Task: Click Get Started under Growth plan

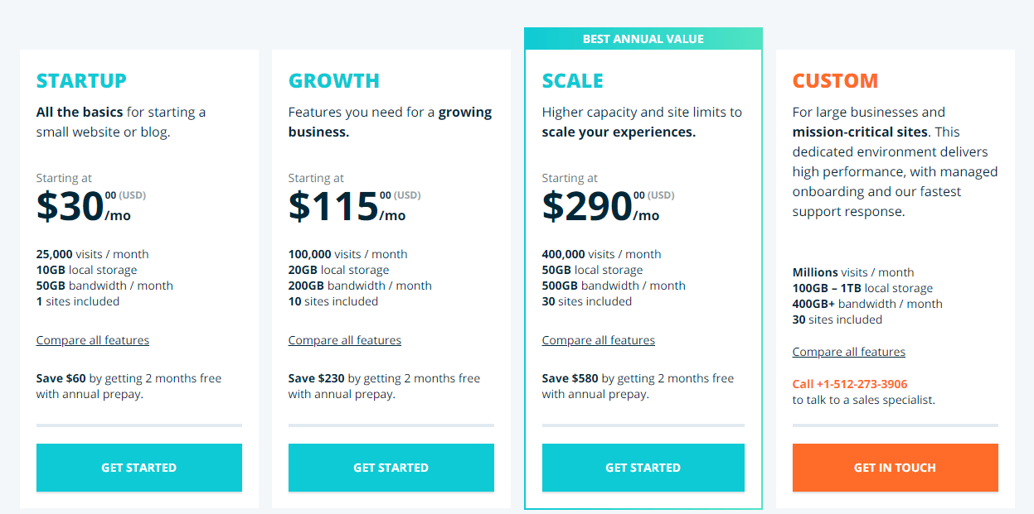Action: pyautogui.click(x=391, y=468)
